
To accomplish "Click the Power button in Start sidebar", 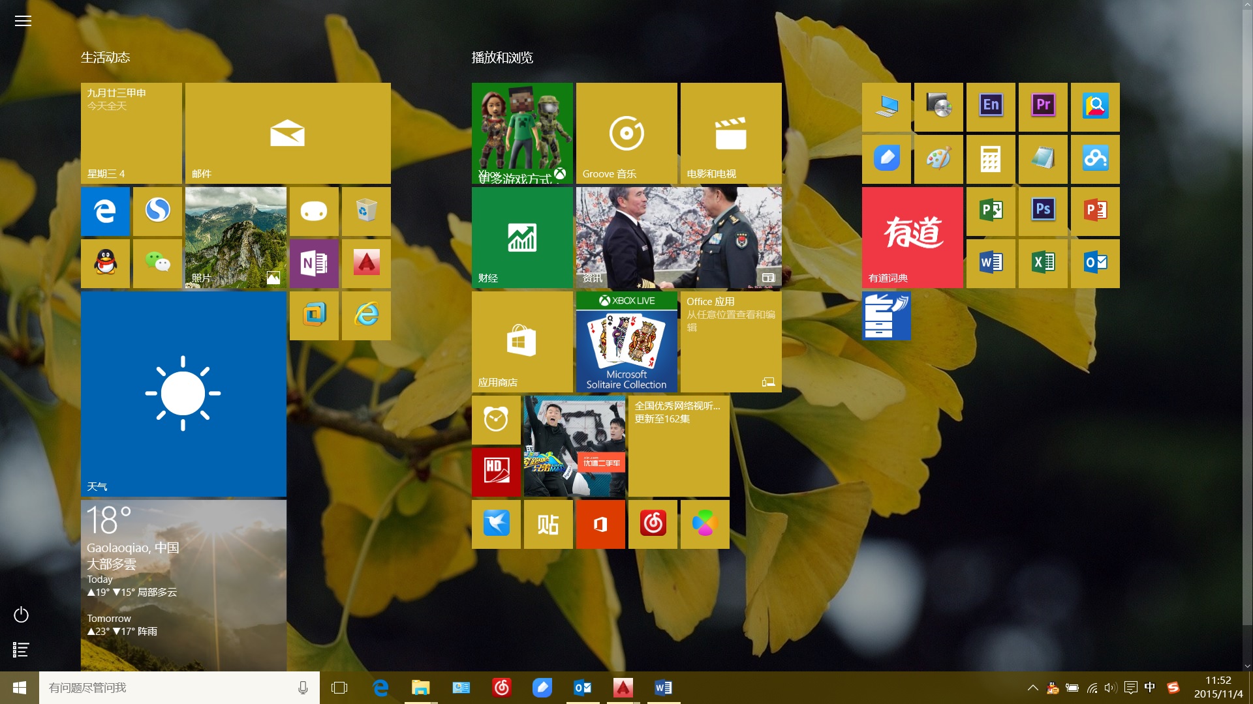I will pos(21,615).
